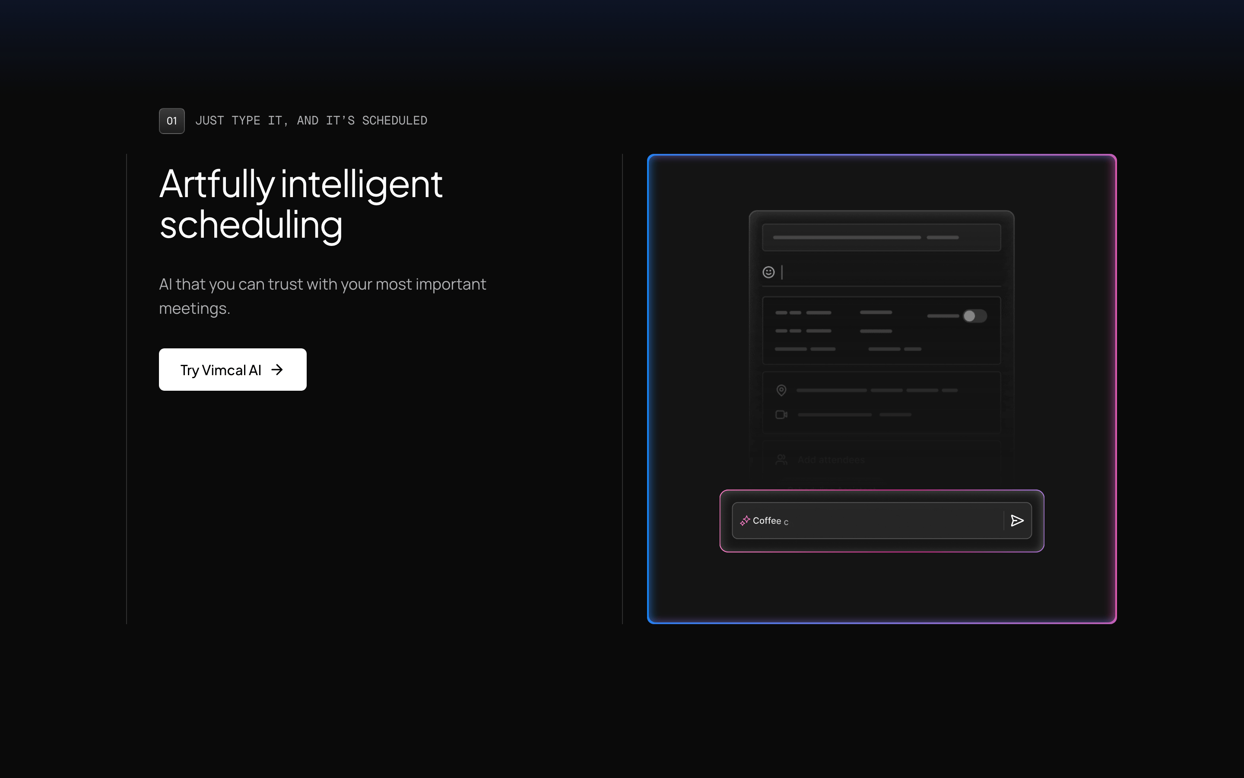Click the AI that you can trust paragraph

click(322, 296)
